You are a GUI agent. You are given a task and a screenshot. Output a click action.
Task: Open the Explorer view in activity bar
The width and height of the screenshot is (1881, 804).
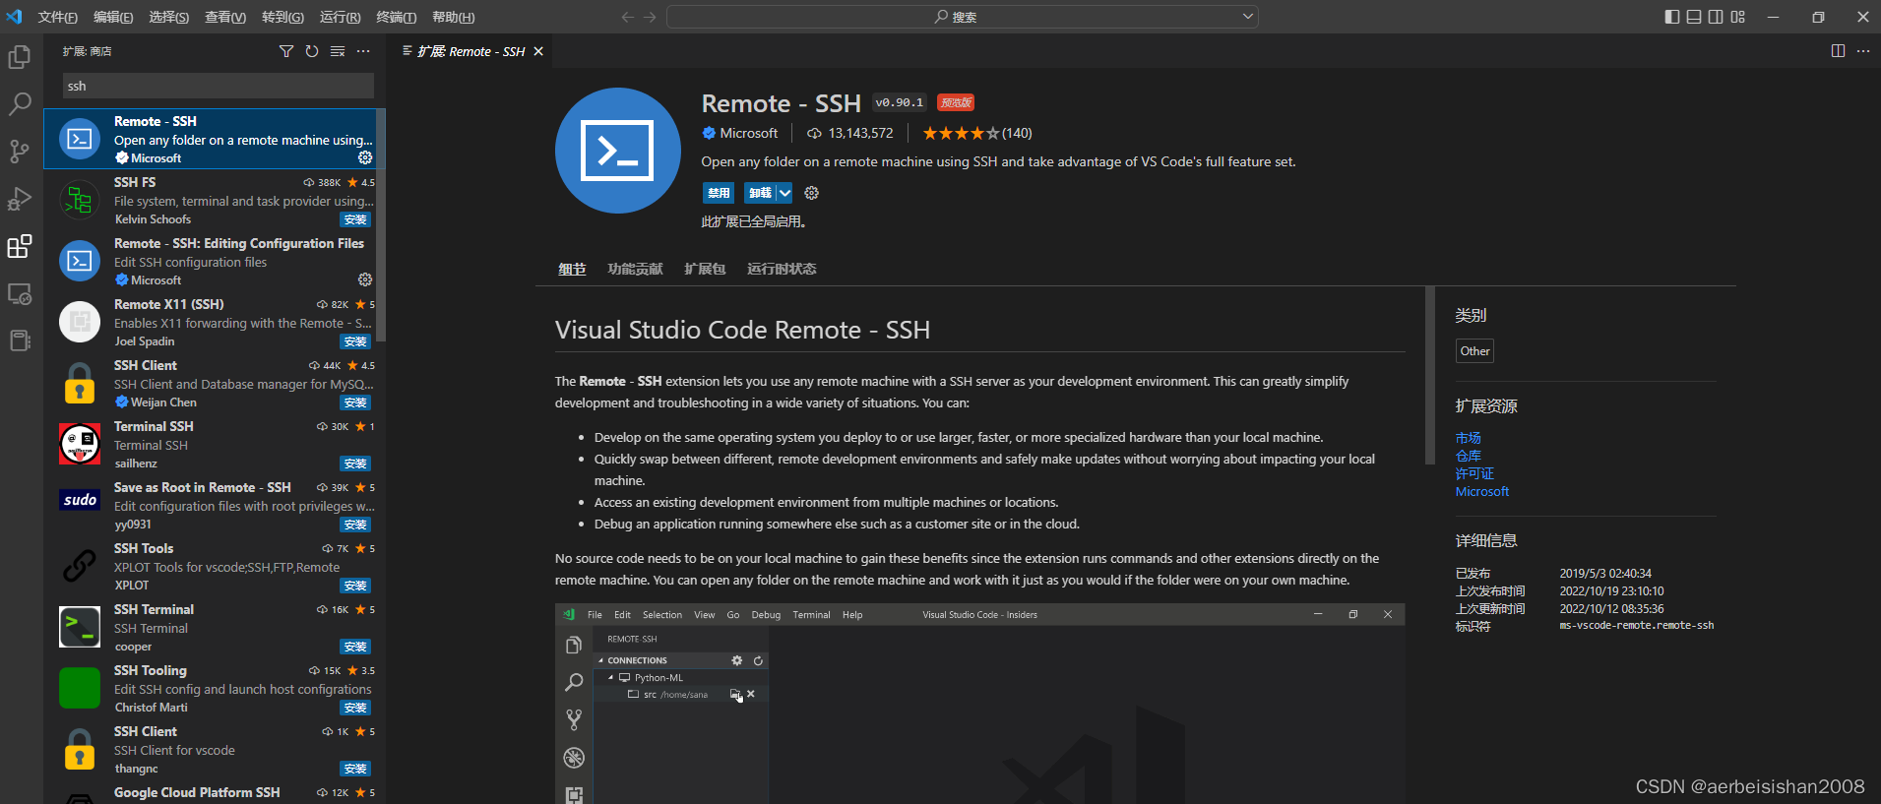(20, 57)
